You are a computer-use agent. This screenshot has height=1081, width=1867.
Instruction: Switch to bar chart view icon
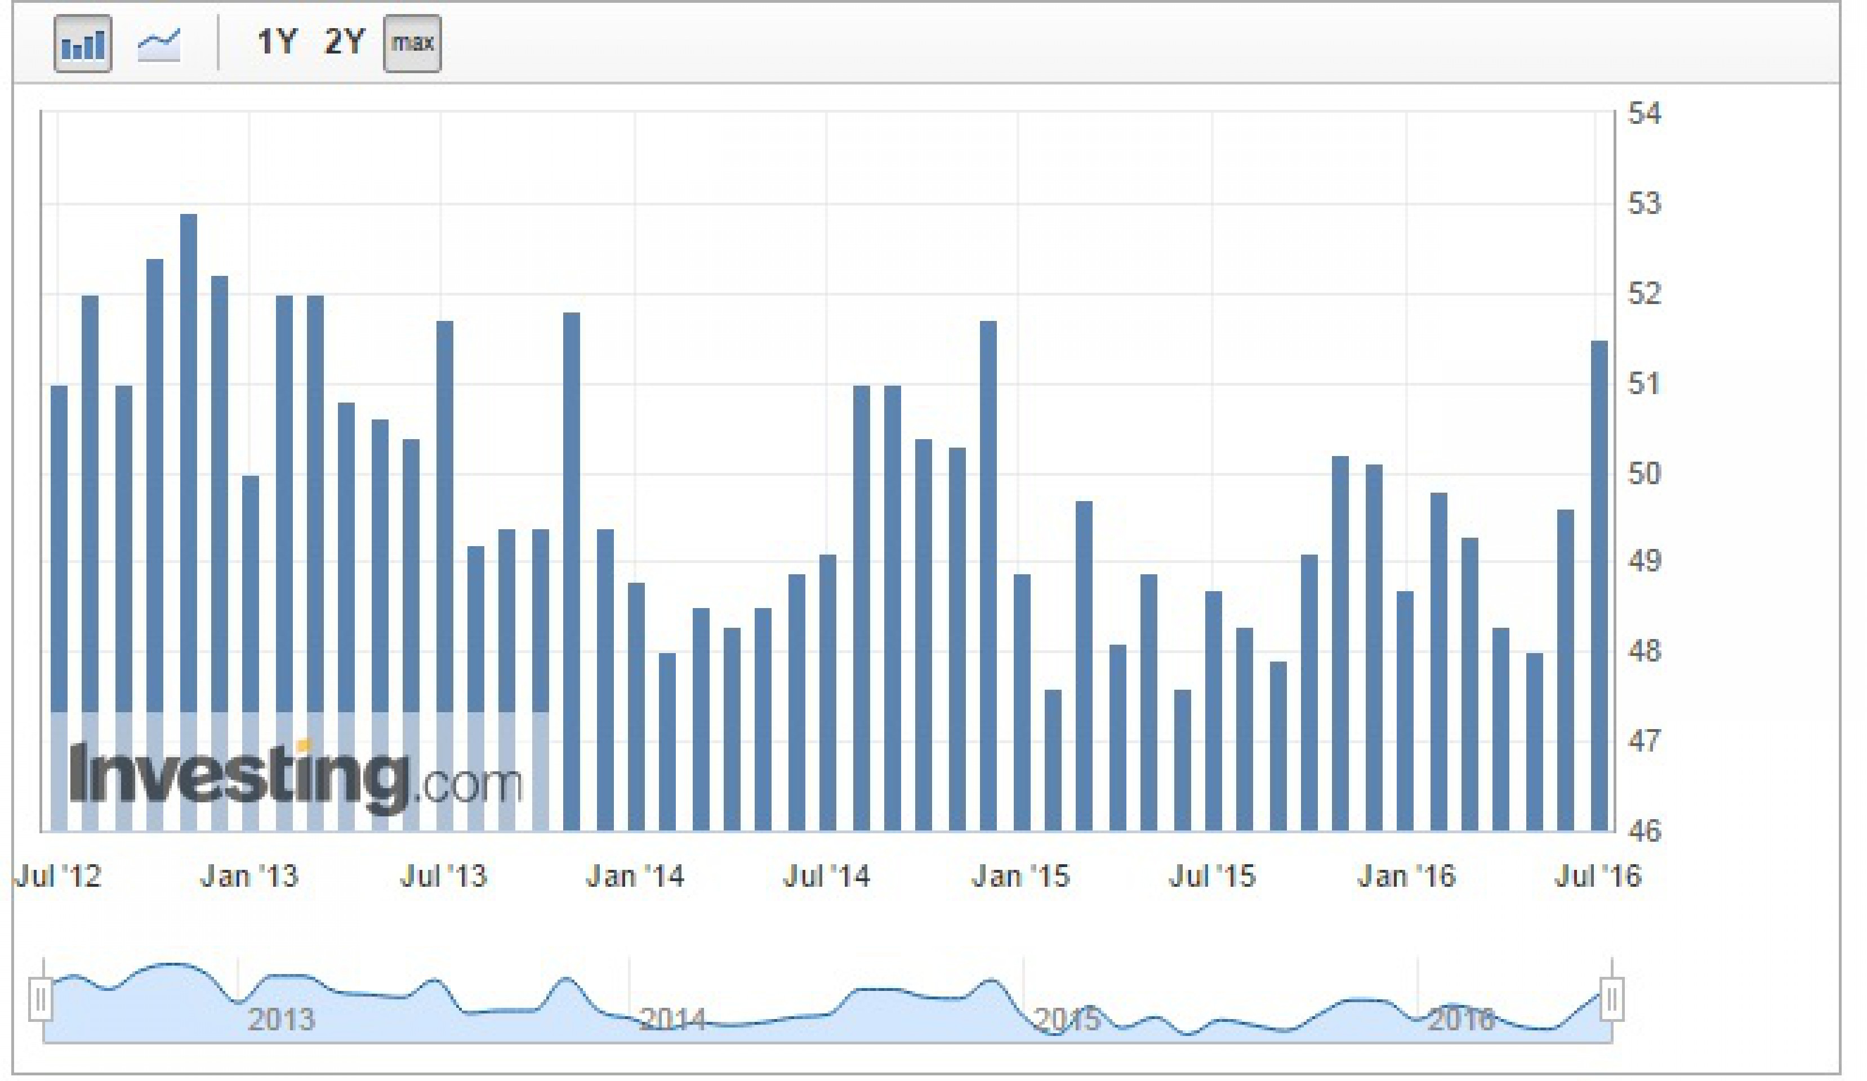click(x=82, y=44)
